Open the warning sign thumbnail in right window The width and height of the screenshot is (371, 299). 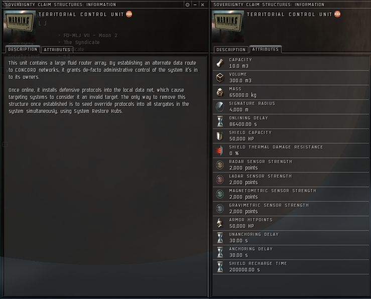click(x=227, y=23)
